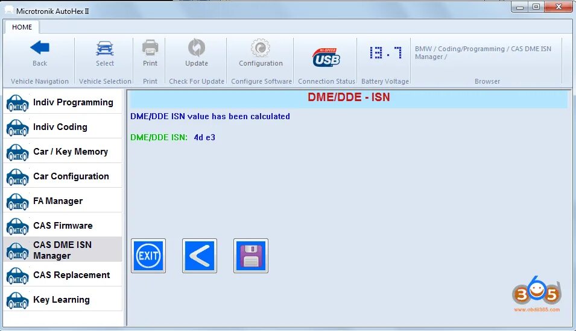The image size is (576, 331).
Task: Click the car icon beside Car Configuration
Action: pos(17,177)
